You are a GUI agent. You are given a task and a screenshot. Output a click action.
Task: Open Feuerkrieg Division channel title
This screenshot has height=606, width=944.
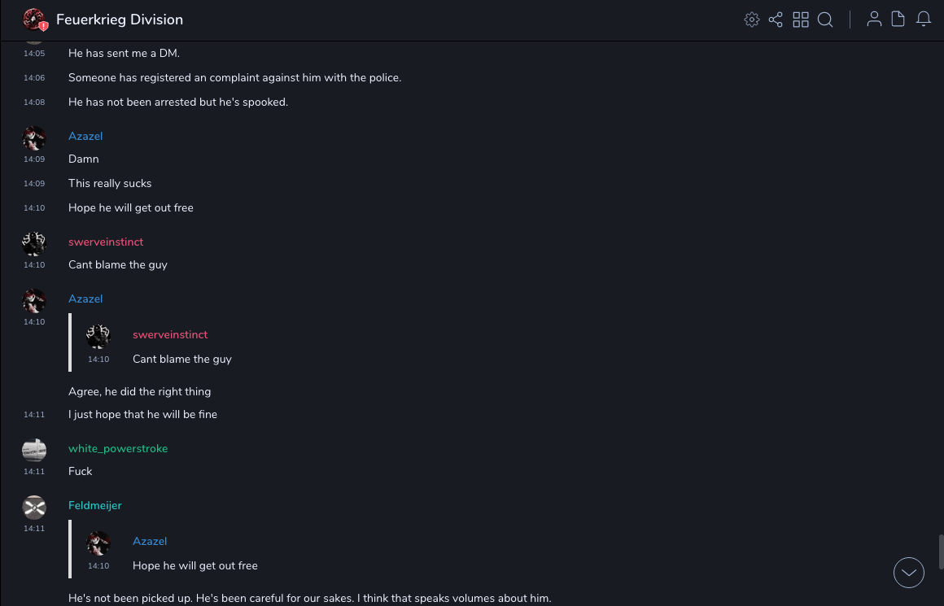tap(120, 20)
